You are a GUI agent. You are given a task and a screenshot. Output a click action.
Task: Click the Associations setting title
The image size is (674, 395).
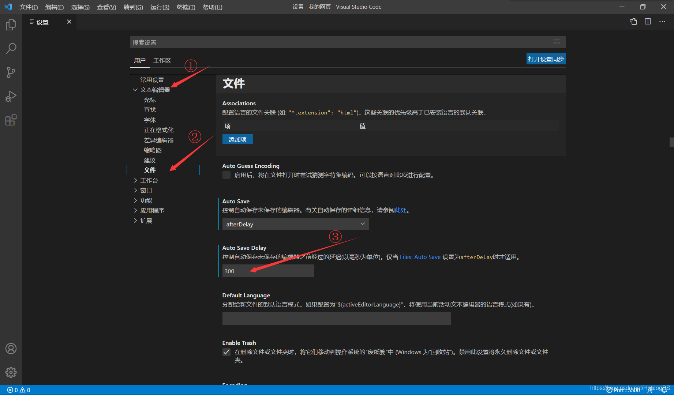click(x=239, y=103)
